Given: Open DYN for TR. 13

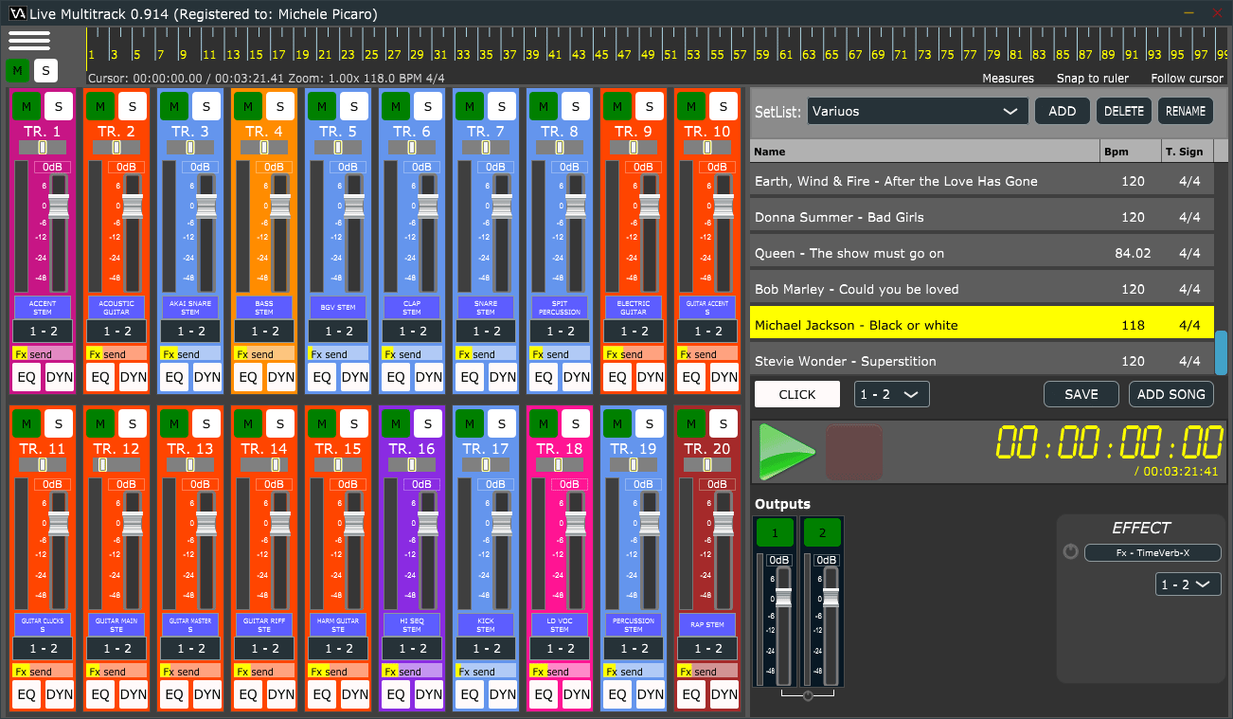Looking at the screenshot, I should [x=207, y=694].
